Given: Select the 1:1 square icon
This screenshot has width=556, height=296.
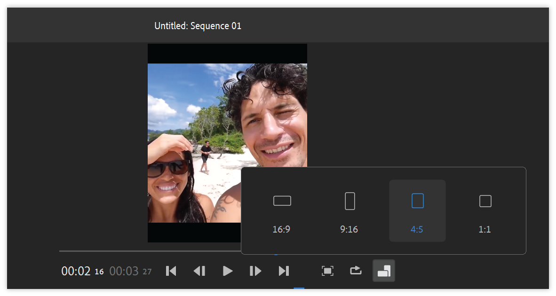Looking at the screenshot, I should (x=485, y=201).
